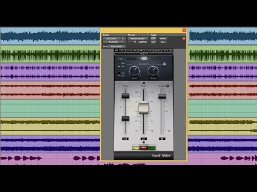The width and height of the screenshot is (257, 192).
Task: Copy setup with the A->B button
Action: tap(148, 51)
